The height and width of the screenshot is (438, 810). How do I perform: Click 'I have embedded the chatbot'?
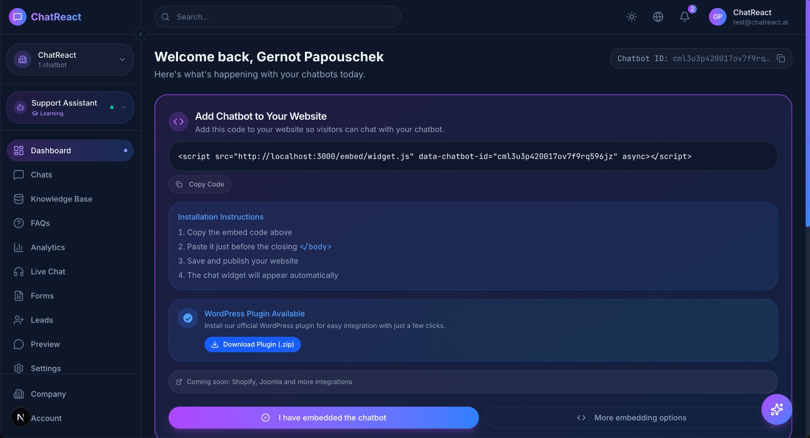[x=324, y=417]
